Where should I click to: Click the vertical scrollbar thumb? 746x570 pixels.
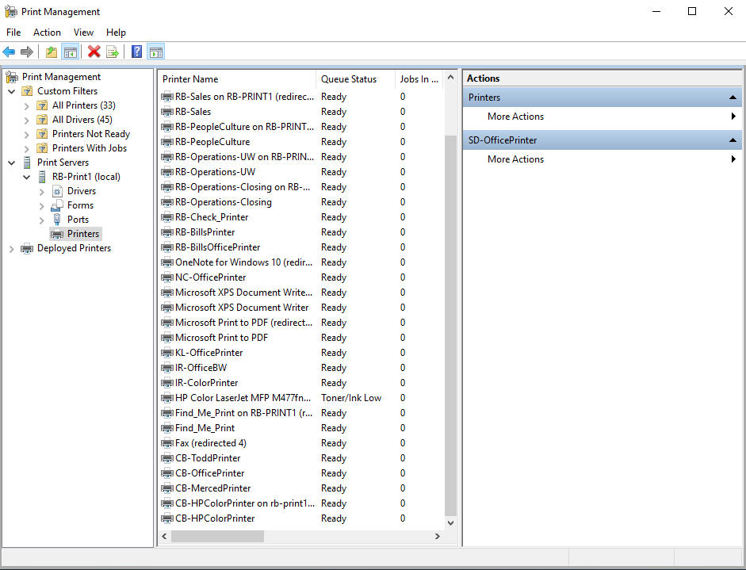coord(450,326)
